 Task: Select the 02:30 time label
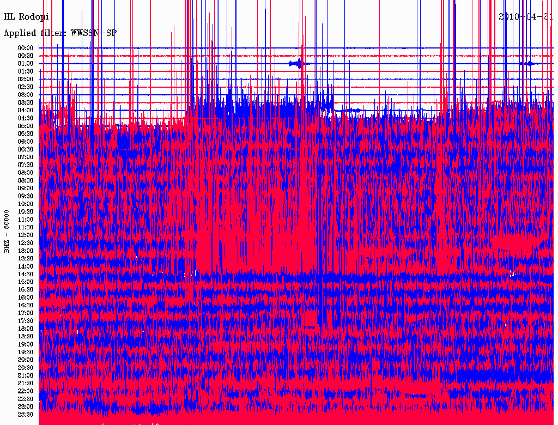(26, 87)
